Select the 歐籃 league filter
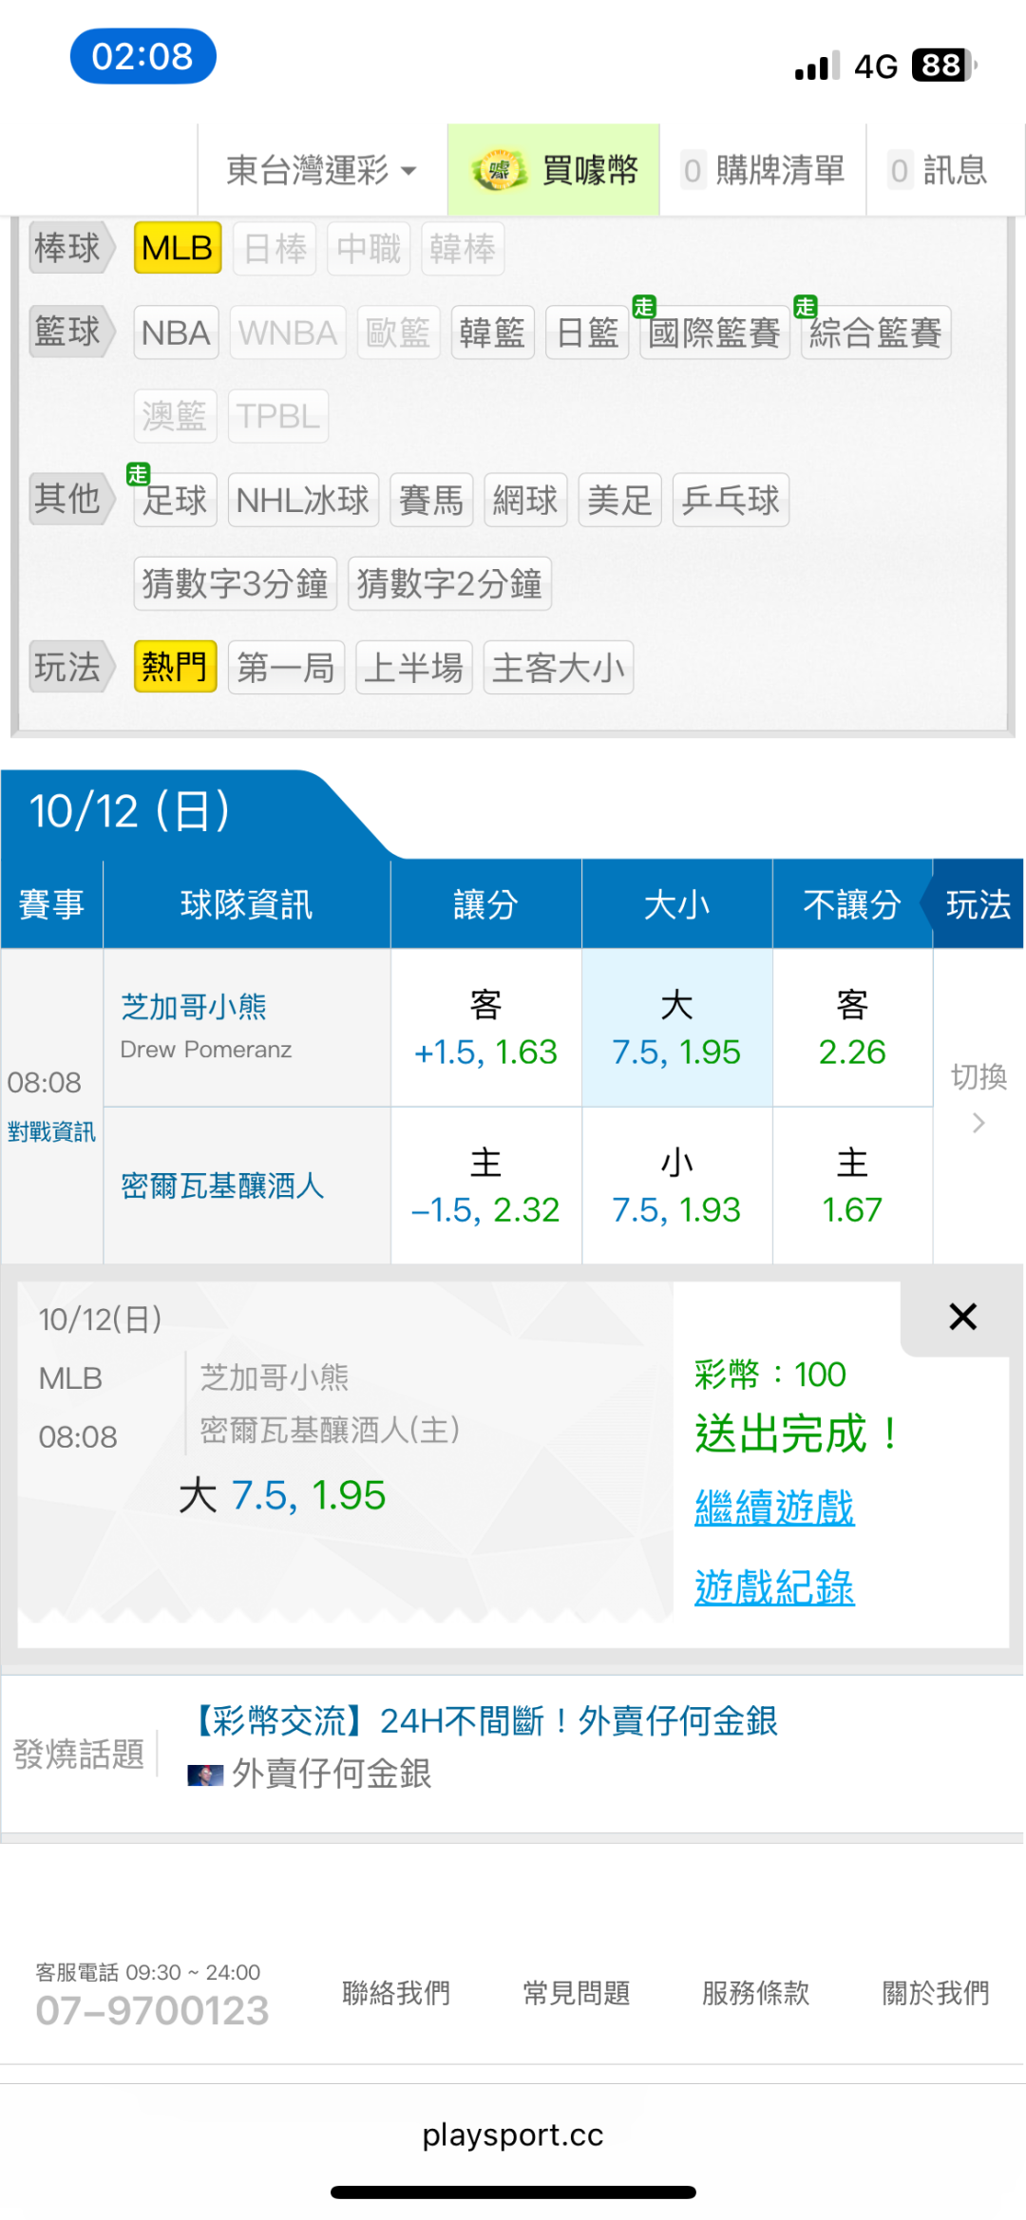This screenshot has width=1026, height=2220. click(398, 332)
